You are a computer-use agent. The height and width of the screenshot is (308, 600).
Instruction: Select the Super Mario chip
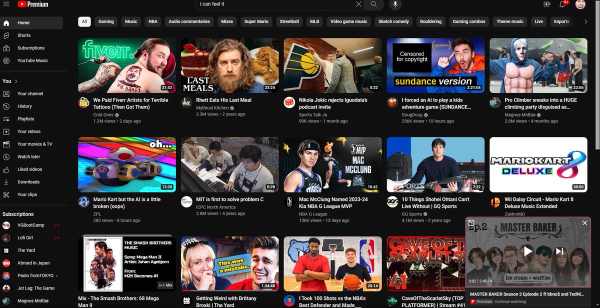click(x=256, y=21)
